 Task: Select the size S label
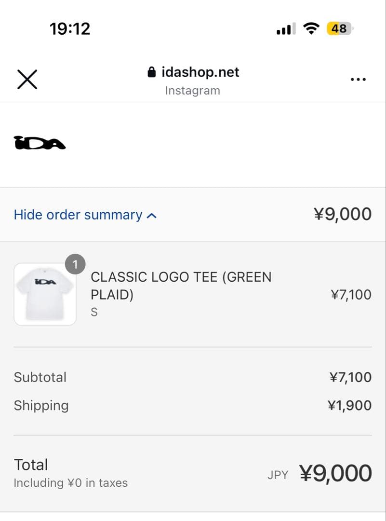[x=94, y=312]
